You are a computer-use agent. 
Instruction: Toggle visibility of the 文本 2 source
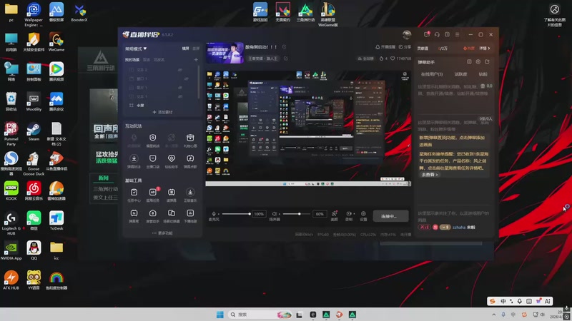[x=180, y=69]
